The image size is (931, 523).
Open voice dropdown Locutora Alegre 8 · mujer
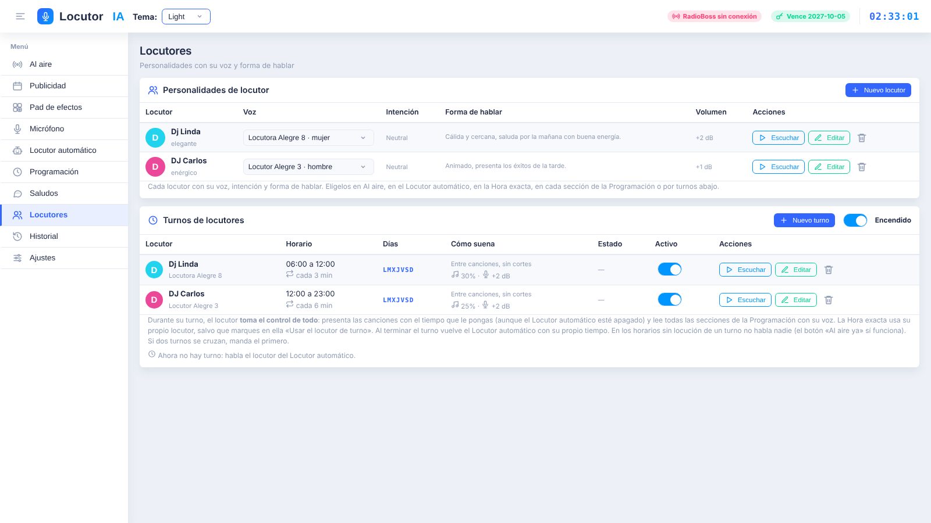coord(308,138)
